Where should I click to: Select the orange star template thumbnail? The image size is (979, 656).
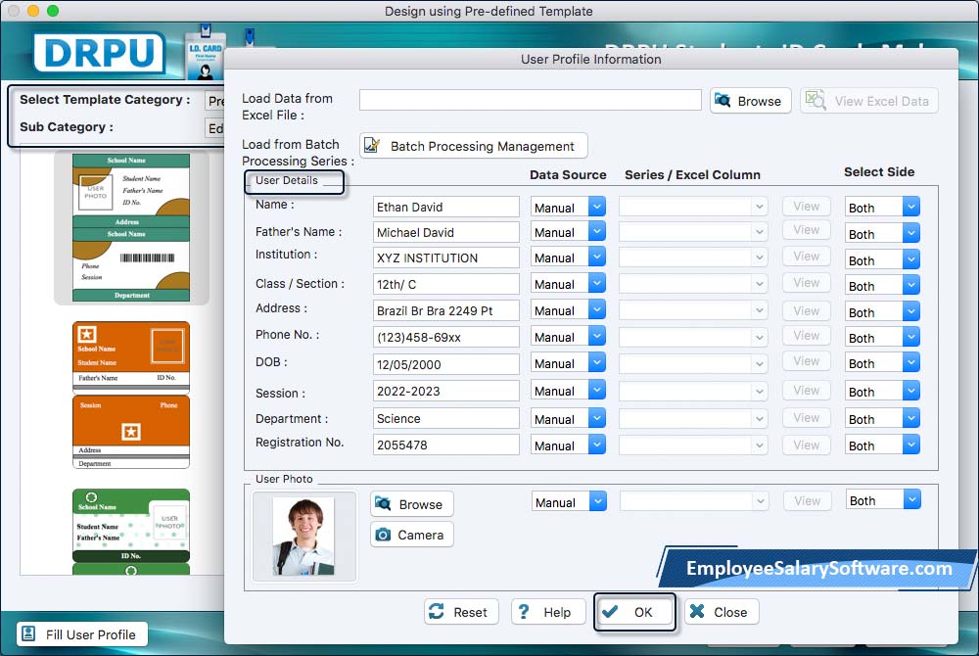click(x=131, y=396)
